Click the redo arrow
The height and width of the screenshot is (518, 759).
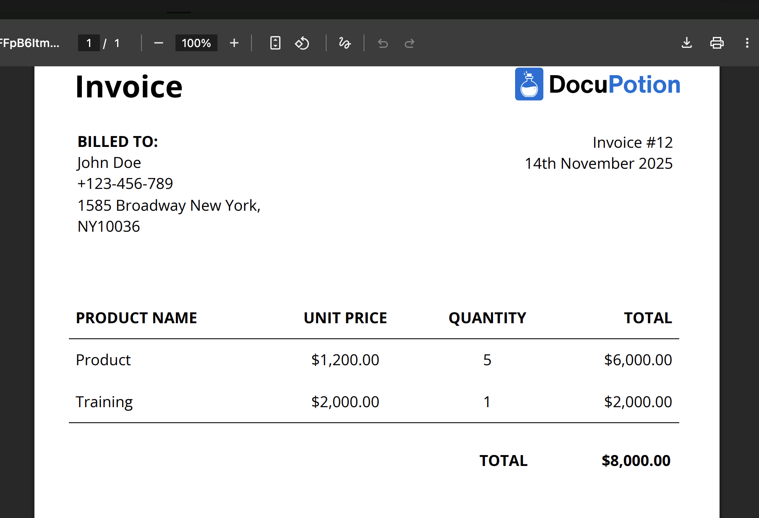tap(409, 43)
